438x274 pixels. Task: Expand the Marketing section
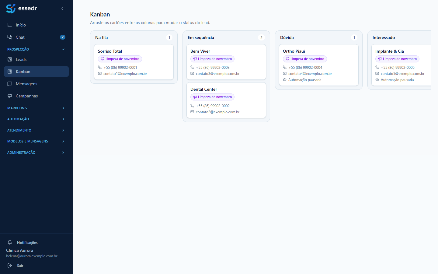pyautogui.click(x=36, y=108)
